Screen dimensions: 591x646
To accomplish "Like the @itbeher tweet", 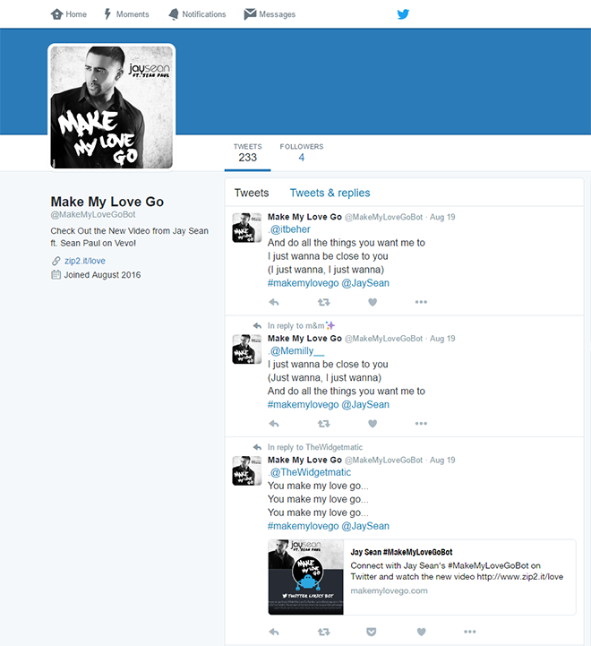I will tap(373, 303).
